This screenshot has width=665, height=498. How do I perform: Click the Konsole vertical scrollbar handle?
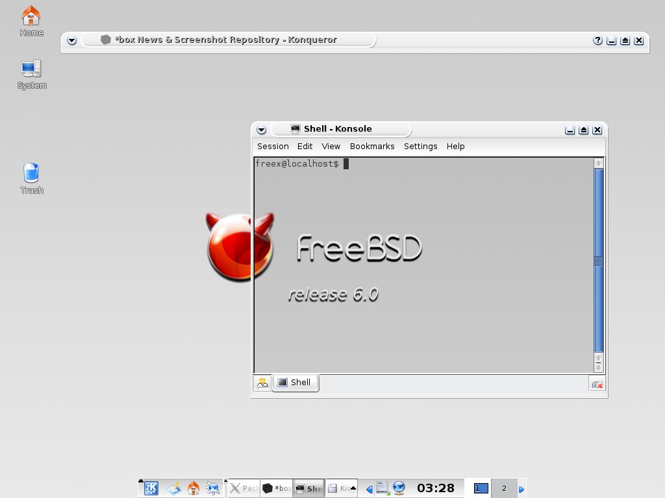(x=598, y=261)
